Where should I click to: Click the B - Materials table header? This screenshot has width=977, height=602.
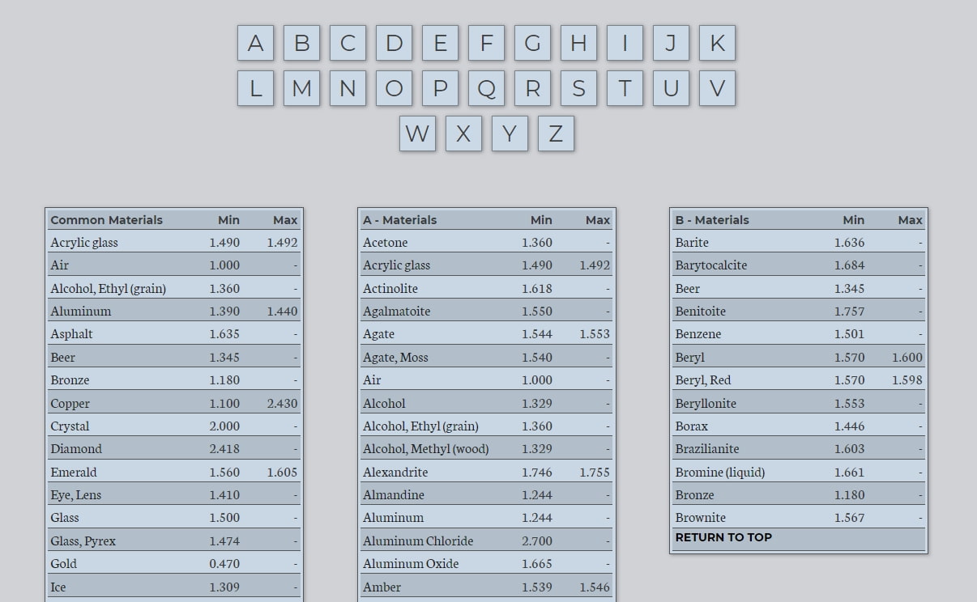point(799,219)
